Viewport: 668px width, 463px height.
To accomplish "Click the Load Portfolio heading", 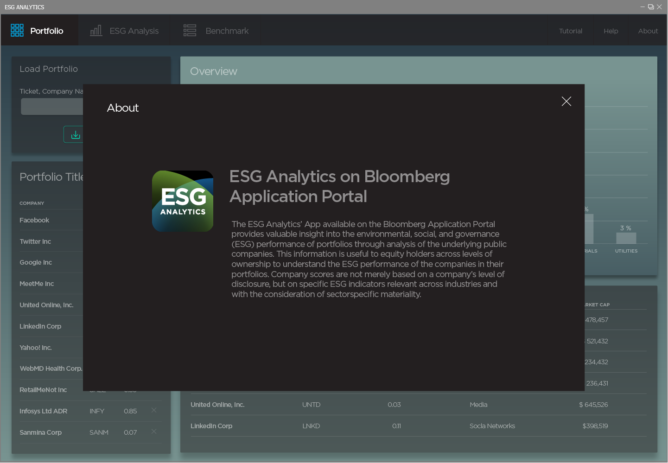I will (49, 69).
